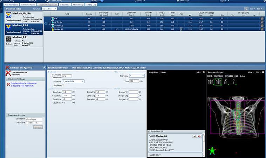Open the fractions mismatch validation finding
The height and width of the screenshot is (158, 266).
point(23,84)
